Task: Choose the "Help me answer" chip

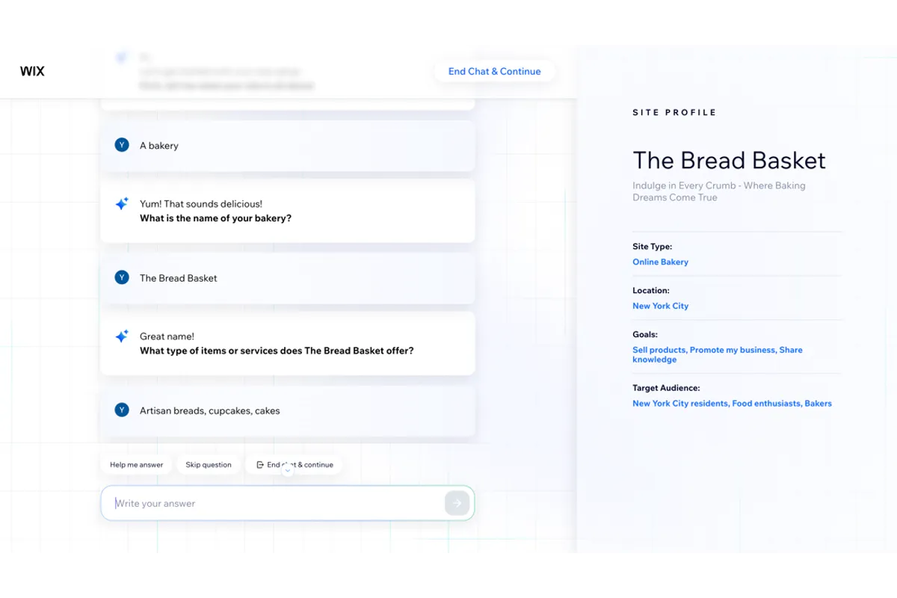Action: click(136, 465)
